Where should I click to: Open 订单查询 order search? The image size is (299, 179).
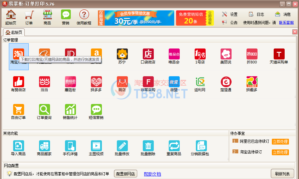[x=45, y=112]
